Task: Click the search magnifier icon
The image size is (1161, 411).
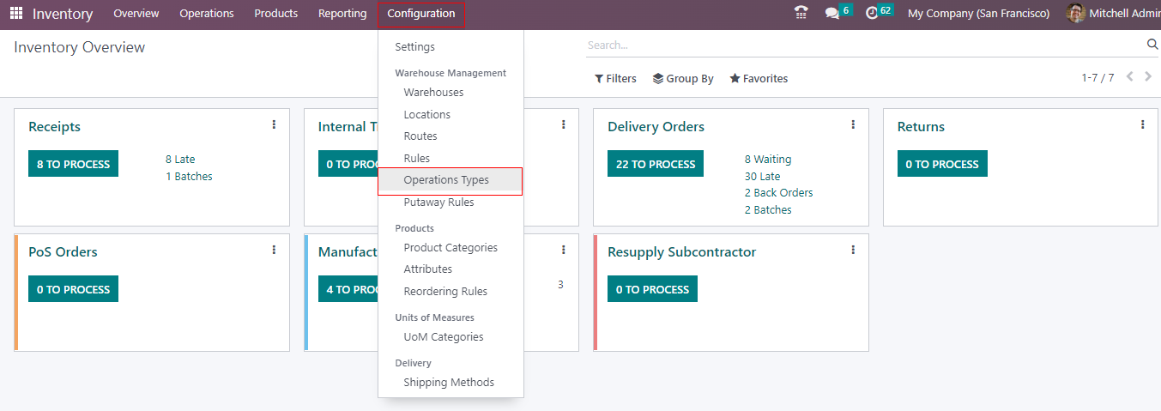Action: point(1152,45)
